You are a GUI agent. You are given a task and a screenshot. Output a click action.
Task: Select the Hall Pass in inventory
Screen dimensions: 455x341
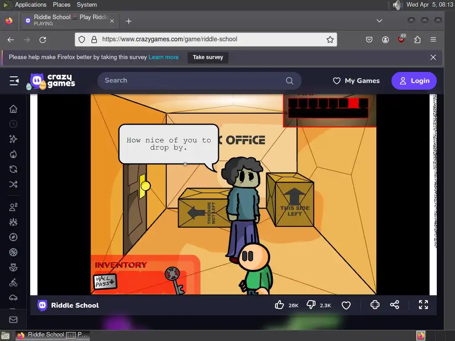click(105, 282)
